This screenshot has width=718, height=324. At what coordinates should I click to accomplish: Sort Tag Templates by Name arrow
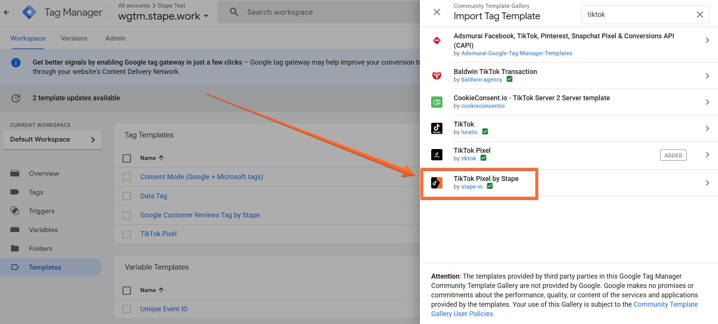[161, 158]
